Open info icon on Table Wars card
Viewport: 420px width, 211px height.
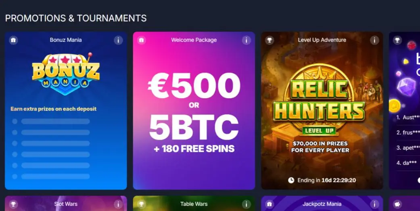(246, 204)
